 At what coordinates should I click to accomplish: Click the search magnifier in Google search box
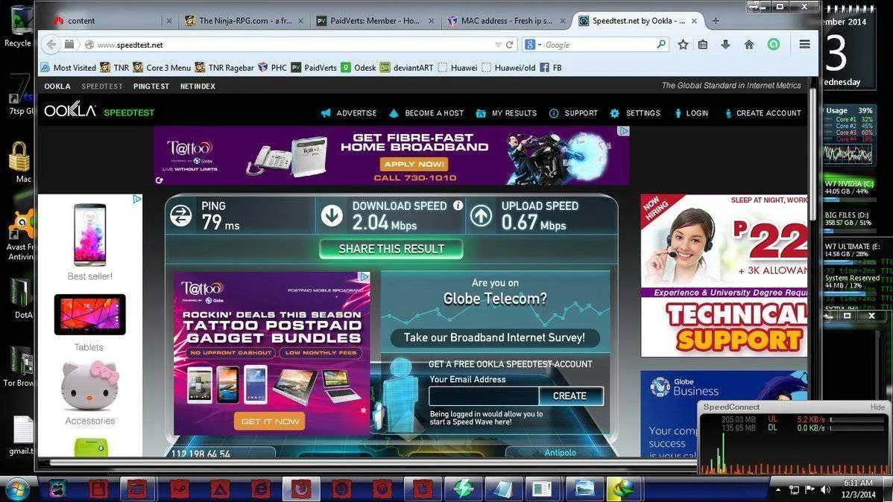660,44
